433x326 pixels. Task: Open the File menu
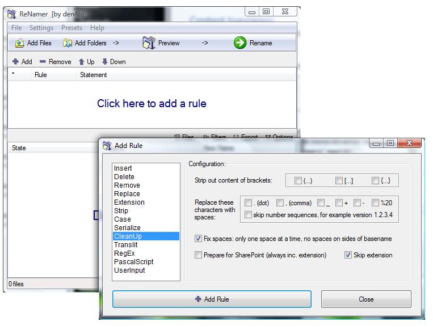[16, 28]
